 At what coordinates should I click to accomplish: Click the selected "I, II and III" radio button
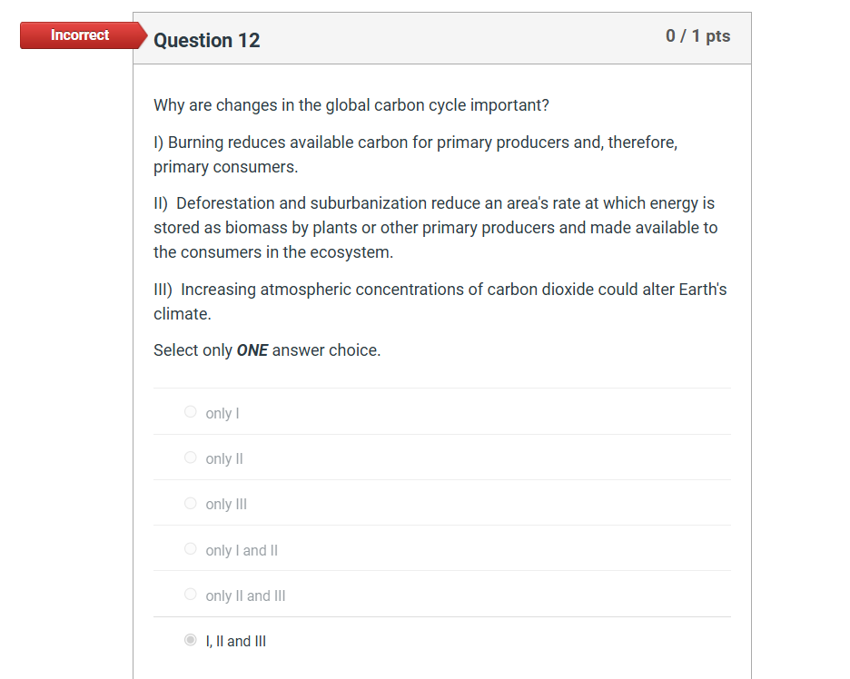click(x=190, y=639)
